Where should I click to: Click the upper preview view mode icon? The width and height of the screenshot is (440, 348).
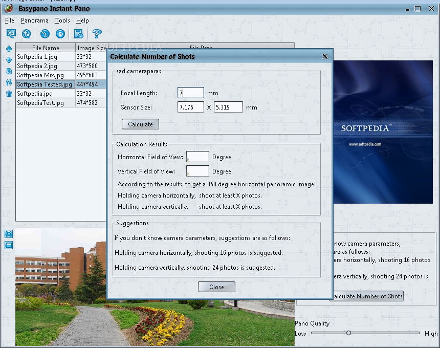tap(9, 234)
